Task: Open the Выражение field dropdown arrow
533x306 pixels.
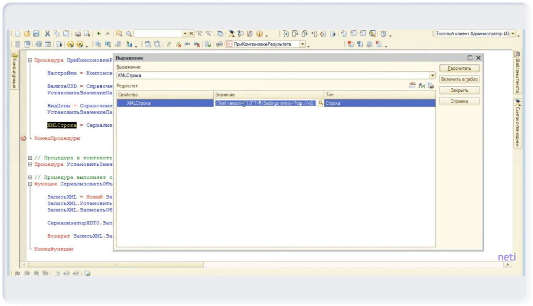Action: pos(432,76)
